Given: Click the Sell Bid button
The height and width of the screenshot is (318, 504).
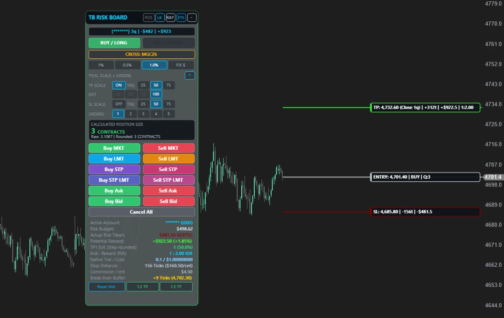Looking at the screenshot, I should 168,201.
